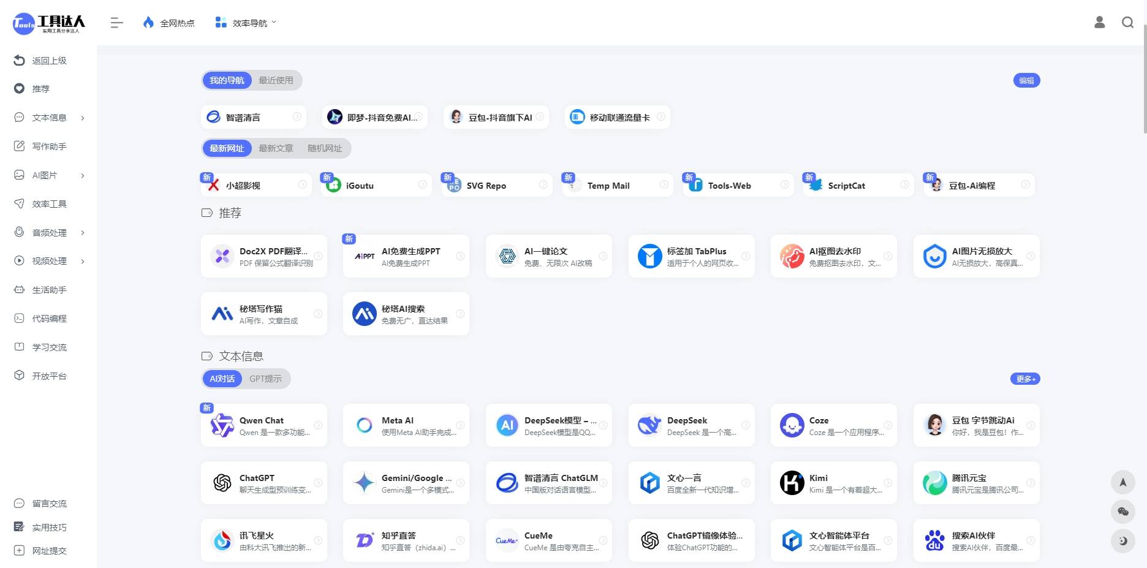The height and width of the screenshot is (568, 1147).
Task: Expand the 音频处理 sidebar submenu
Action: pos(83,233)
